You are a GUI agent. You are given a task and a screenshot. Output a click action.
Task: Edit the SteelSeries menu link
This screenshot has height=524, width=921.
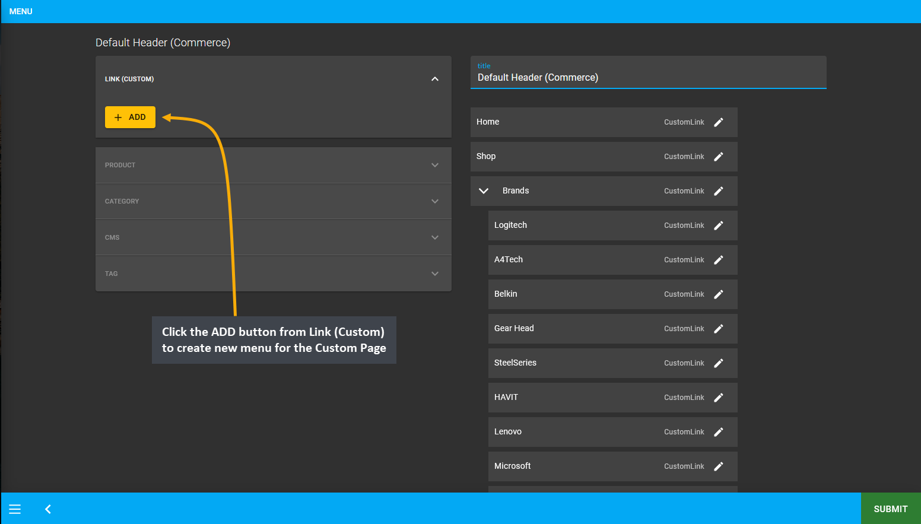719,363
